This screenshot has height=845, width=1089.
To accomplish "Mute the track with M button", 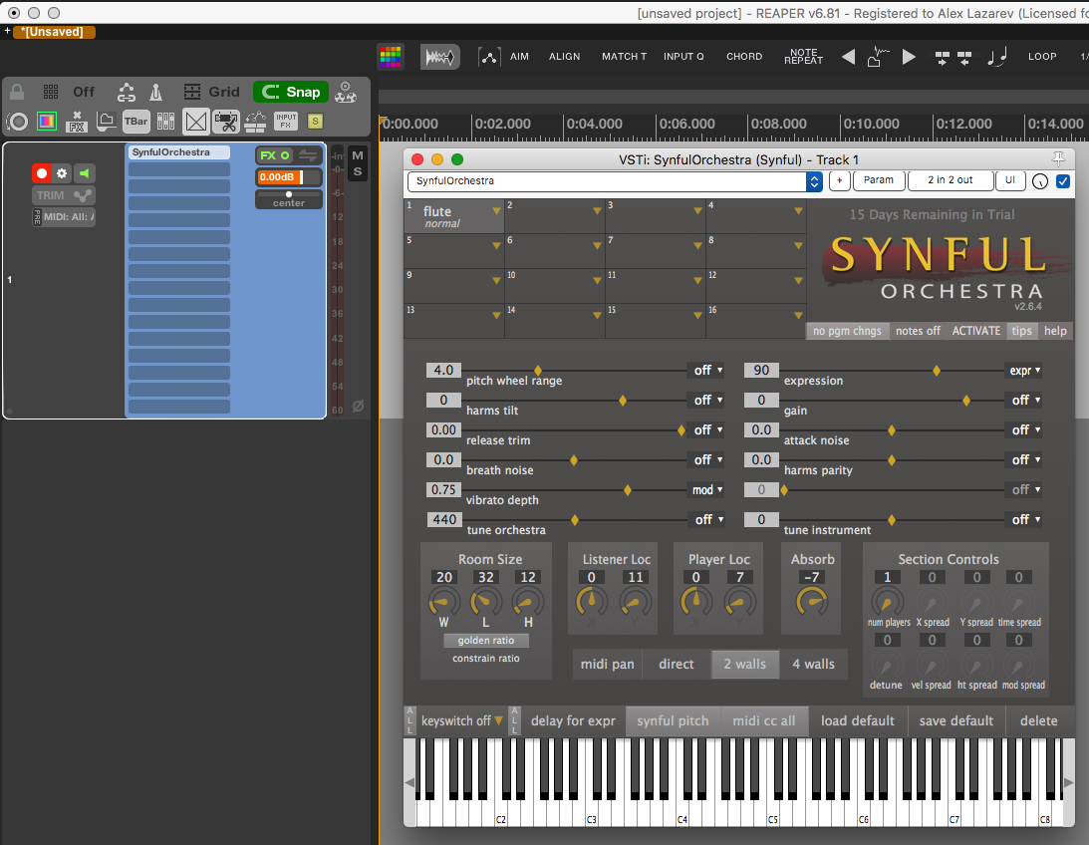I will pos(358,155).
